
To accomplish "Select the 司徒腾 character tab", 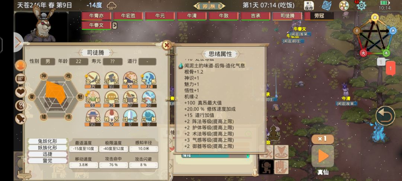I will tap(287, 16).
